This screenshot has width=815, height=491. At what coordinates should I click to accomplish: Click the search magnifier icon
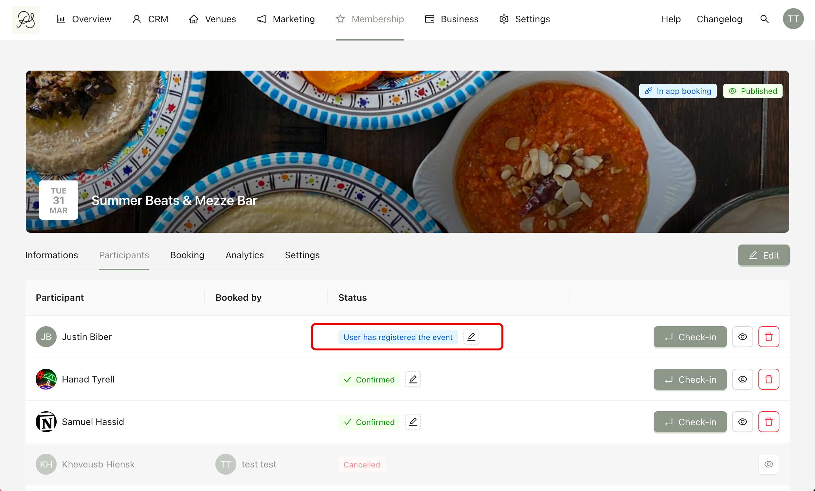coord(764,19)
